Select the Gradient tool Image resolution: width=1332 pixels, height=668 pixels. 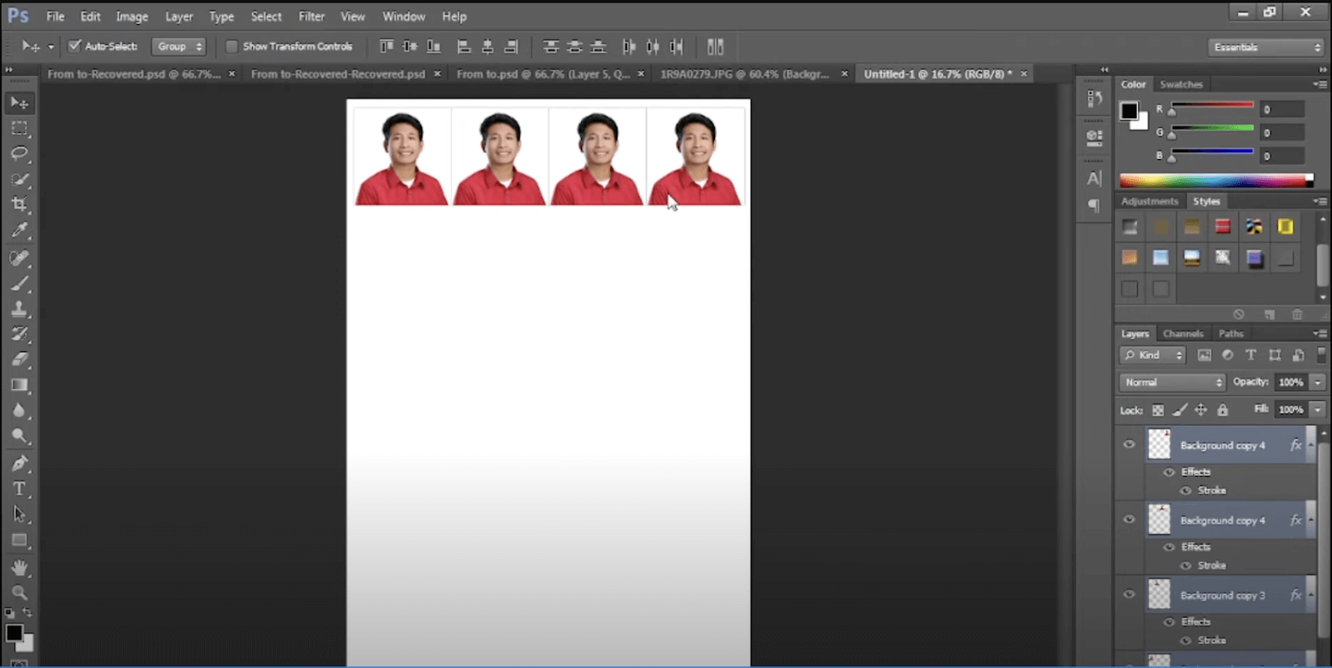tap(19, 385)
